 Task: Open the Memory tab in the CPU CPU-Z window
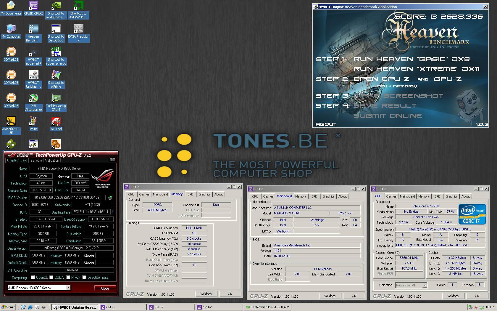click(424, 196)
